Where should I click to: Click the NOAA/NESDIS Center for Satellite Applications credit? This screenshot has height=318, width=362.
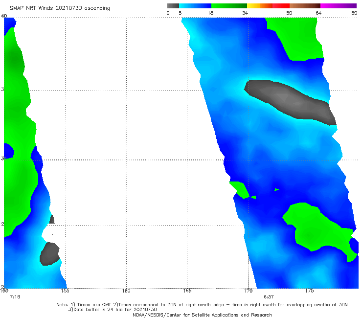(x=202, y=315)
